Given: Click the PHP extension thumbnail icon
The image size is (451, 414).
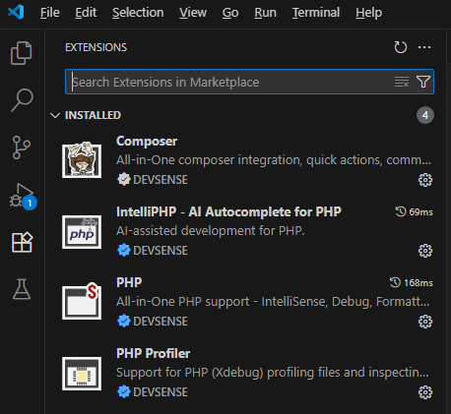Looking at the screenshot, I should [x=82, y=301].
